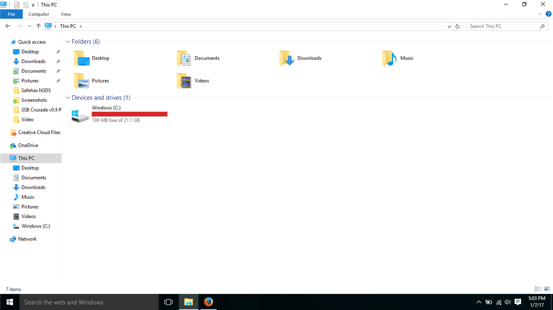The height and width of the screenshot is (310, 553).
Task: Open the View ribbon tab
Action: point(65,14)
